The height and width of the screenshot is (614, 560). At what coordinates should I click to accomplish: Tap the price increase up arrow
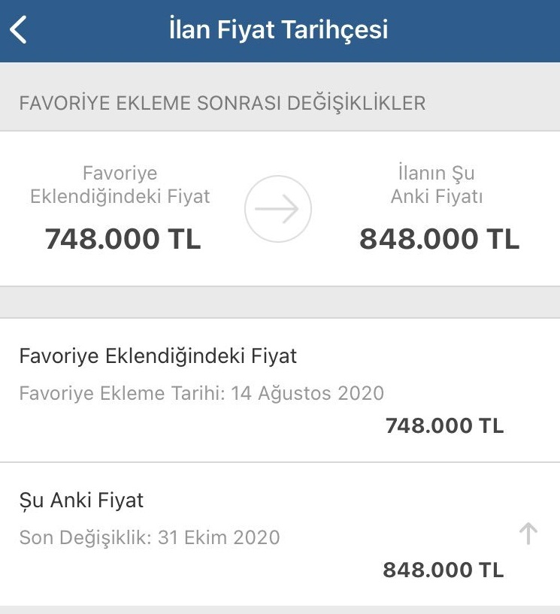(x=528, y=534)
